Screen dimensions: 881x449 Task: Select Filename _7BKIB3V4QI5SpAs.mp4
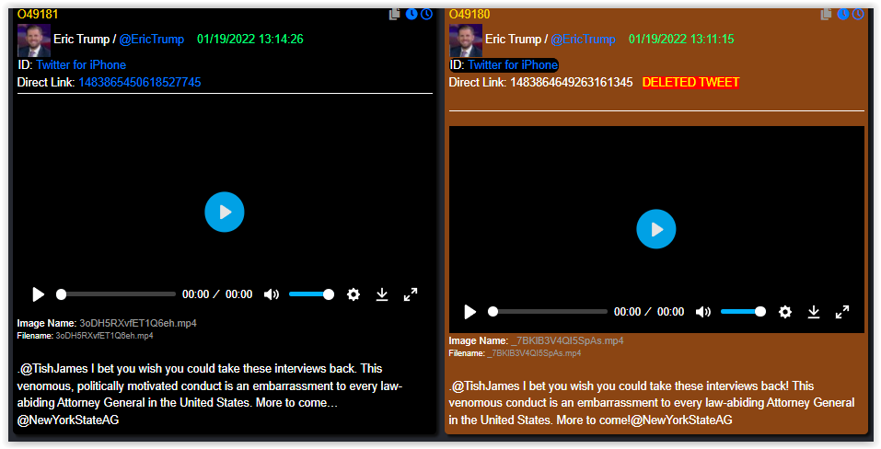[x=534, y=353]
